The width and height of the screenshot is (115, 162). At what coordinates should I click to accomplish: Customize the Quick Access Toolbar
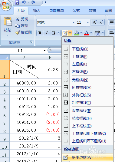[45, 2]
